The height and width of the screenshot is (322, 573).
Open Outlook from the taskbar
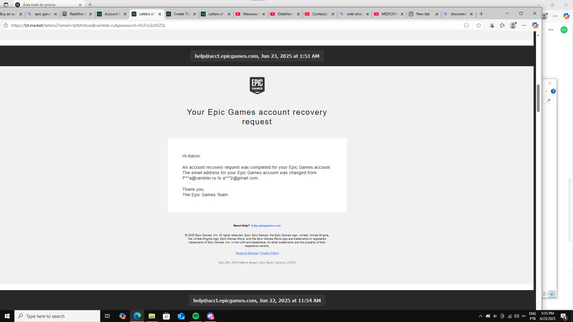[181, 316]
